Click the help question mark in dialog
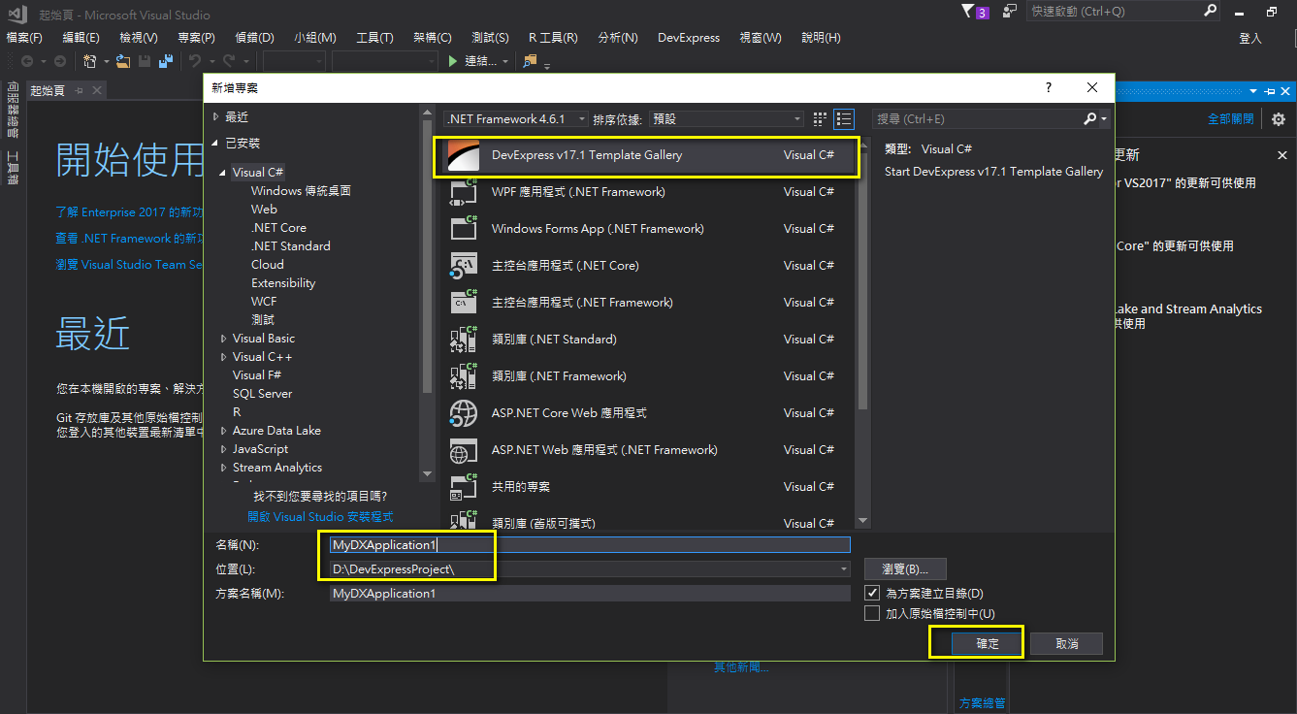1297x714 pixels. pos(1048,87)
